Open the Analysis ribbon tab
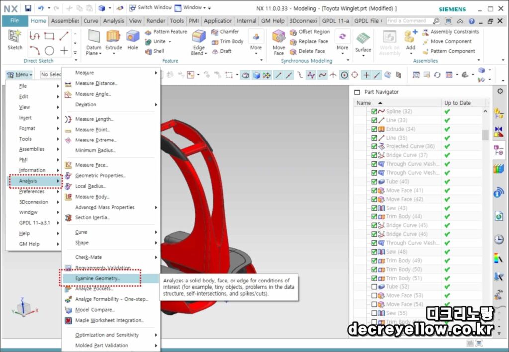Screen dimensions: 509x352 [114, 21]
